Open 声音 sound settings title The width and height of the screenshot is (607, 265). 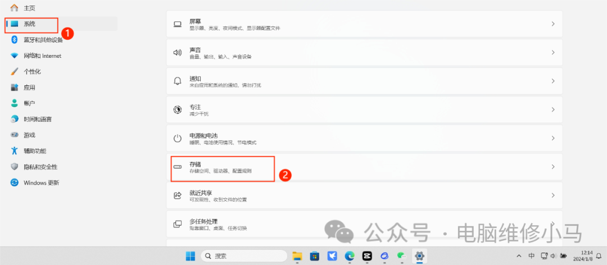pos(195,50)
